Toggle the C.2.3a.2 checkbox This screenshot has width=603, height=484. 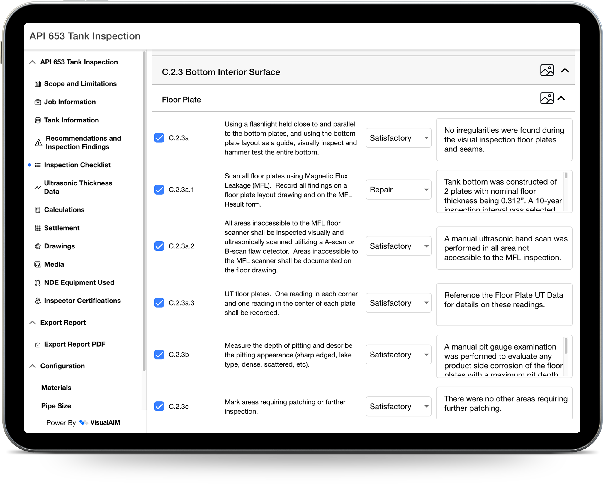(x=159, y=246)
